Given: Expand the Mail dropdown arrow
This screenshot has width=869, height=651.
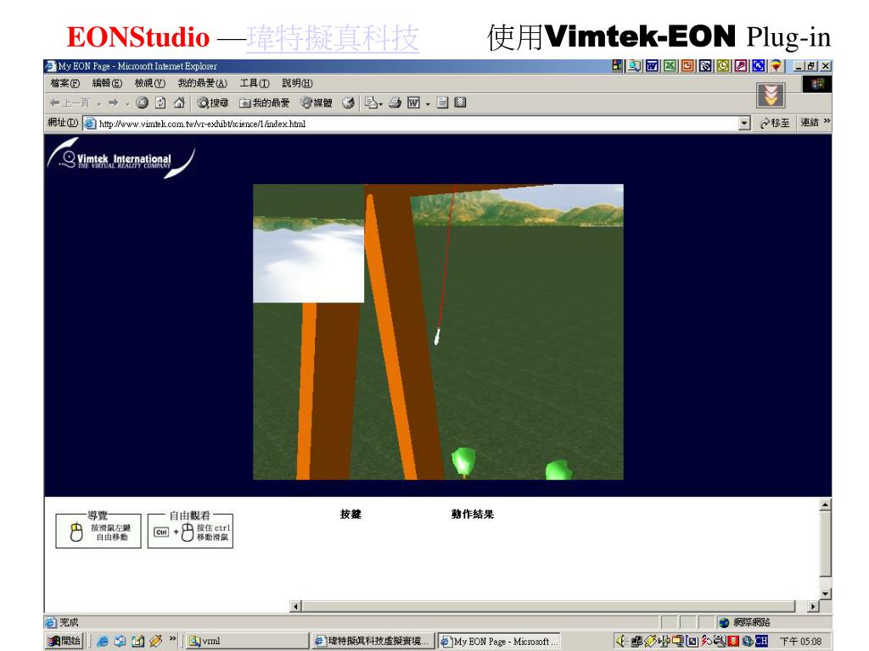Looking at the screenshot, I should [x=381, y=104].
